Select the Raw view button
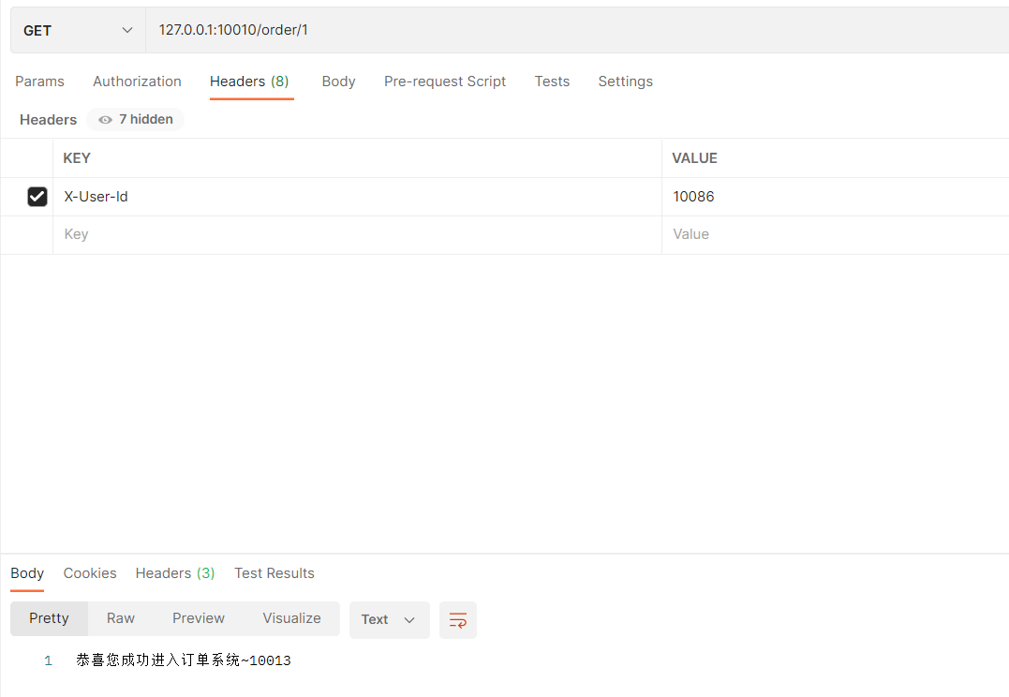This screenshot has height=697, width=1009. [x=121, y=618]
